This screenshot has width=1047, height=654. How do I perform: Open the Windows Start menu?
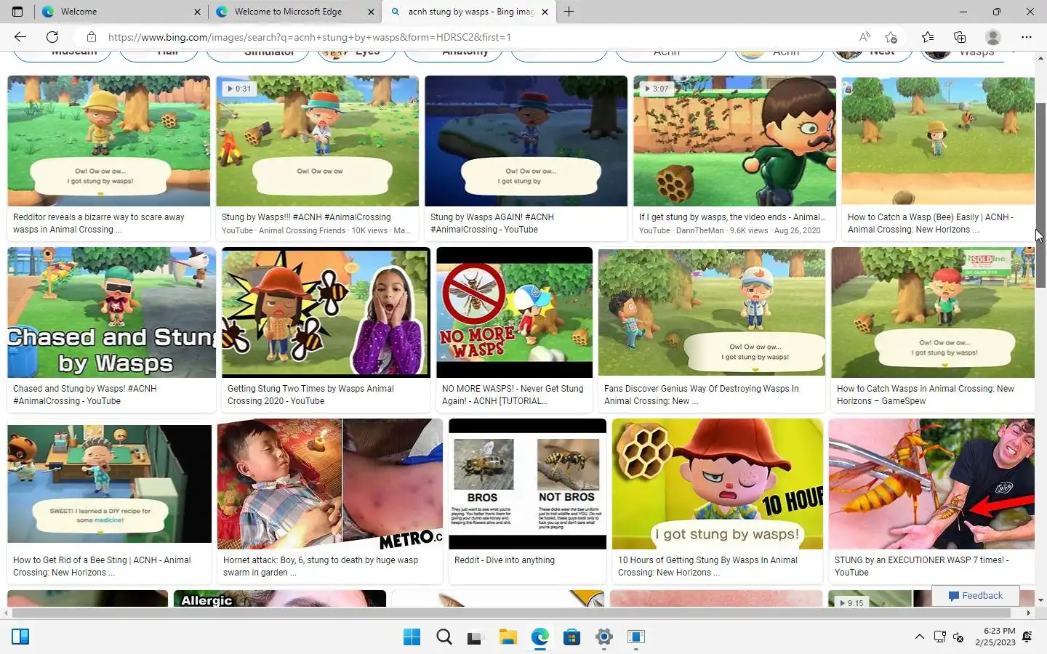412,637
